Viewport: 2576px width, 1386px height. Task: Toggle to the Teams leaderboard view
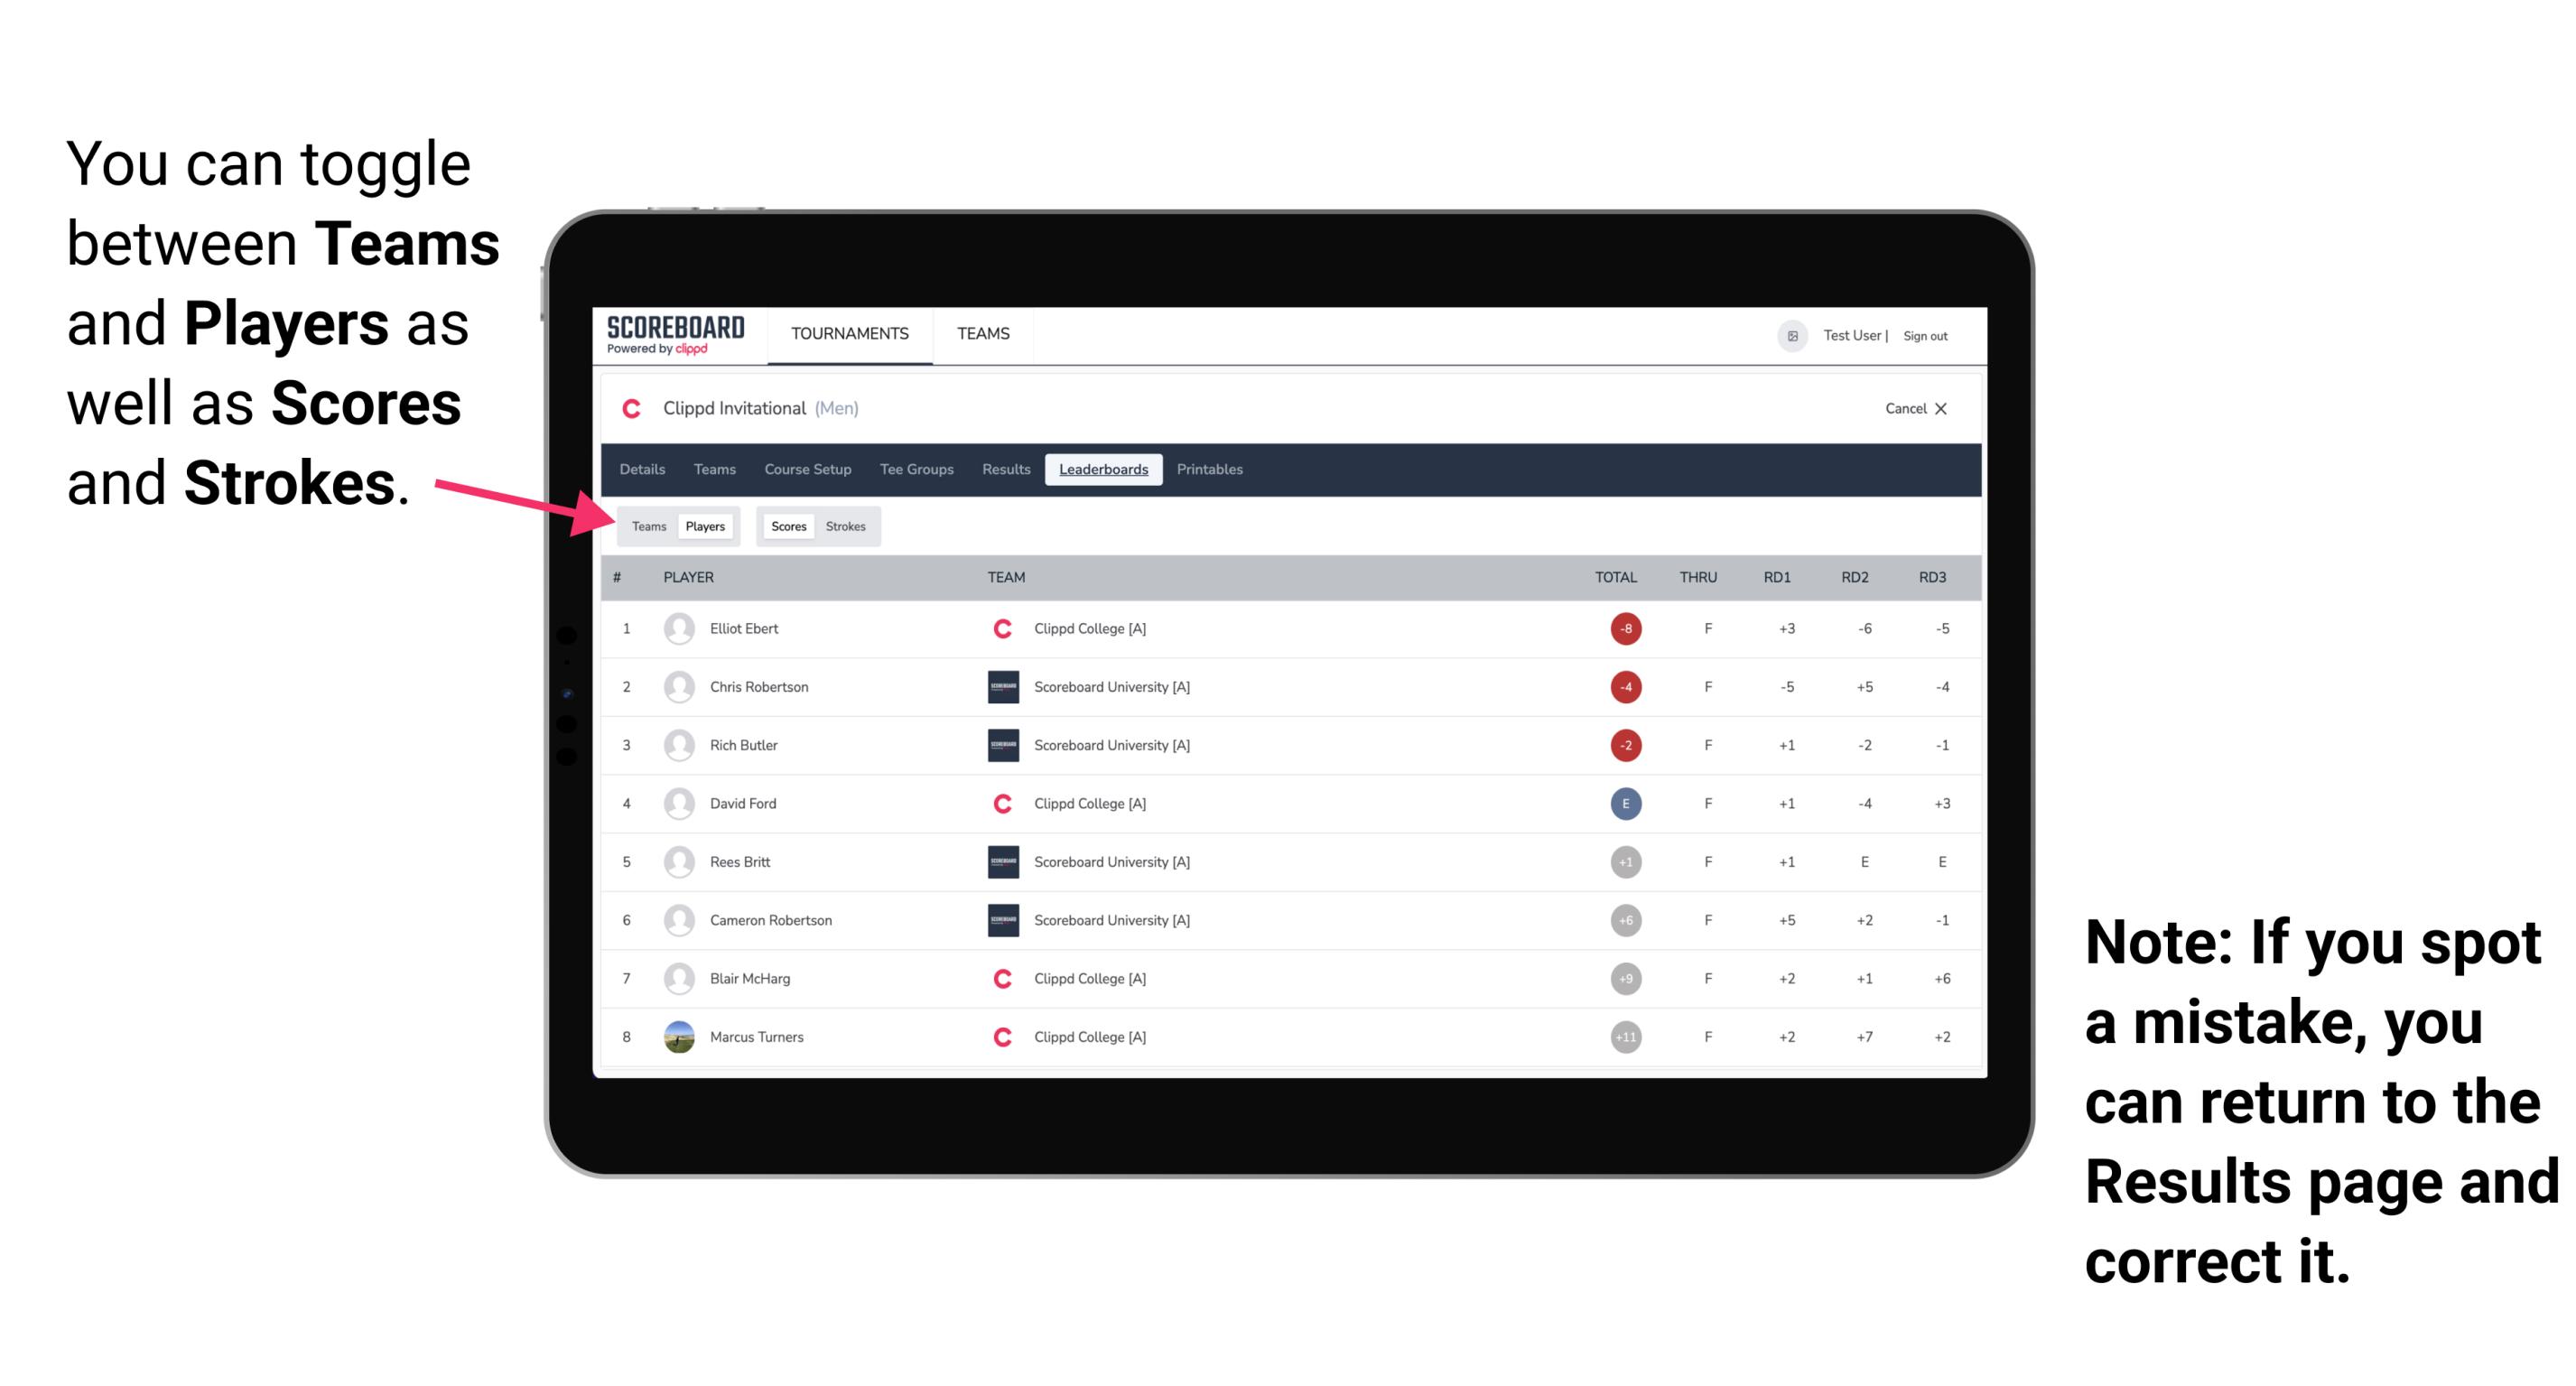pyautogui.click(x=648, y=526)
